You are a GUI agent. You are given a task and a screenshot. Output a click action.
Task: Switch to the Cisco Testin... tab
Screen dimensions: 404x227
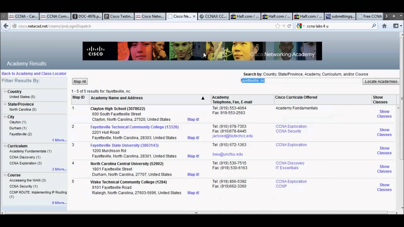[x=118, y=16]
